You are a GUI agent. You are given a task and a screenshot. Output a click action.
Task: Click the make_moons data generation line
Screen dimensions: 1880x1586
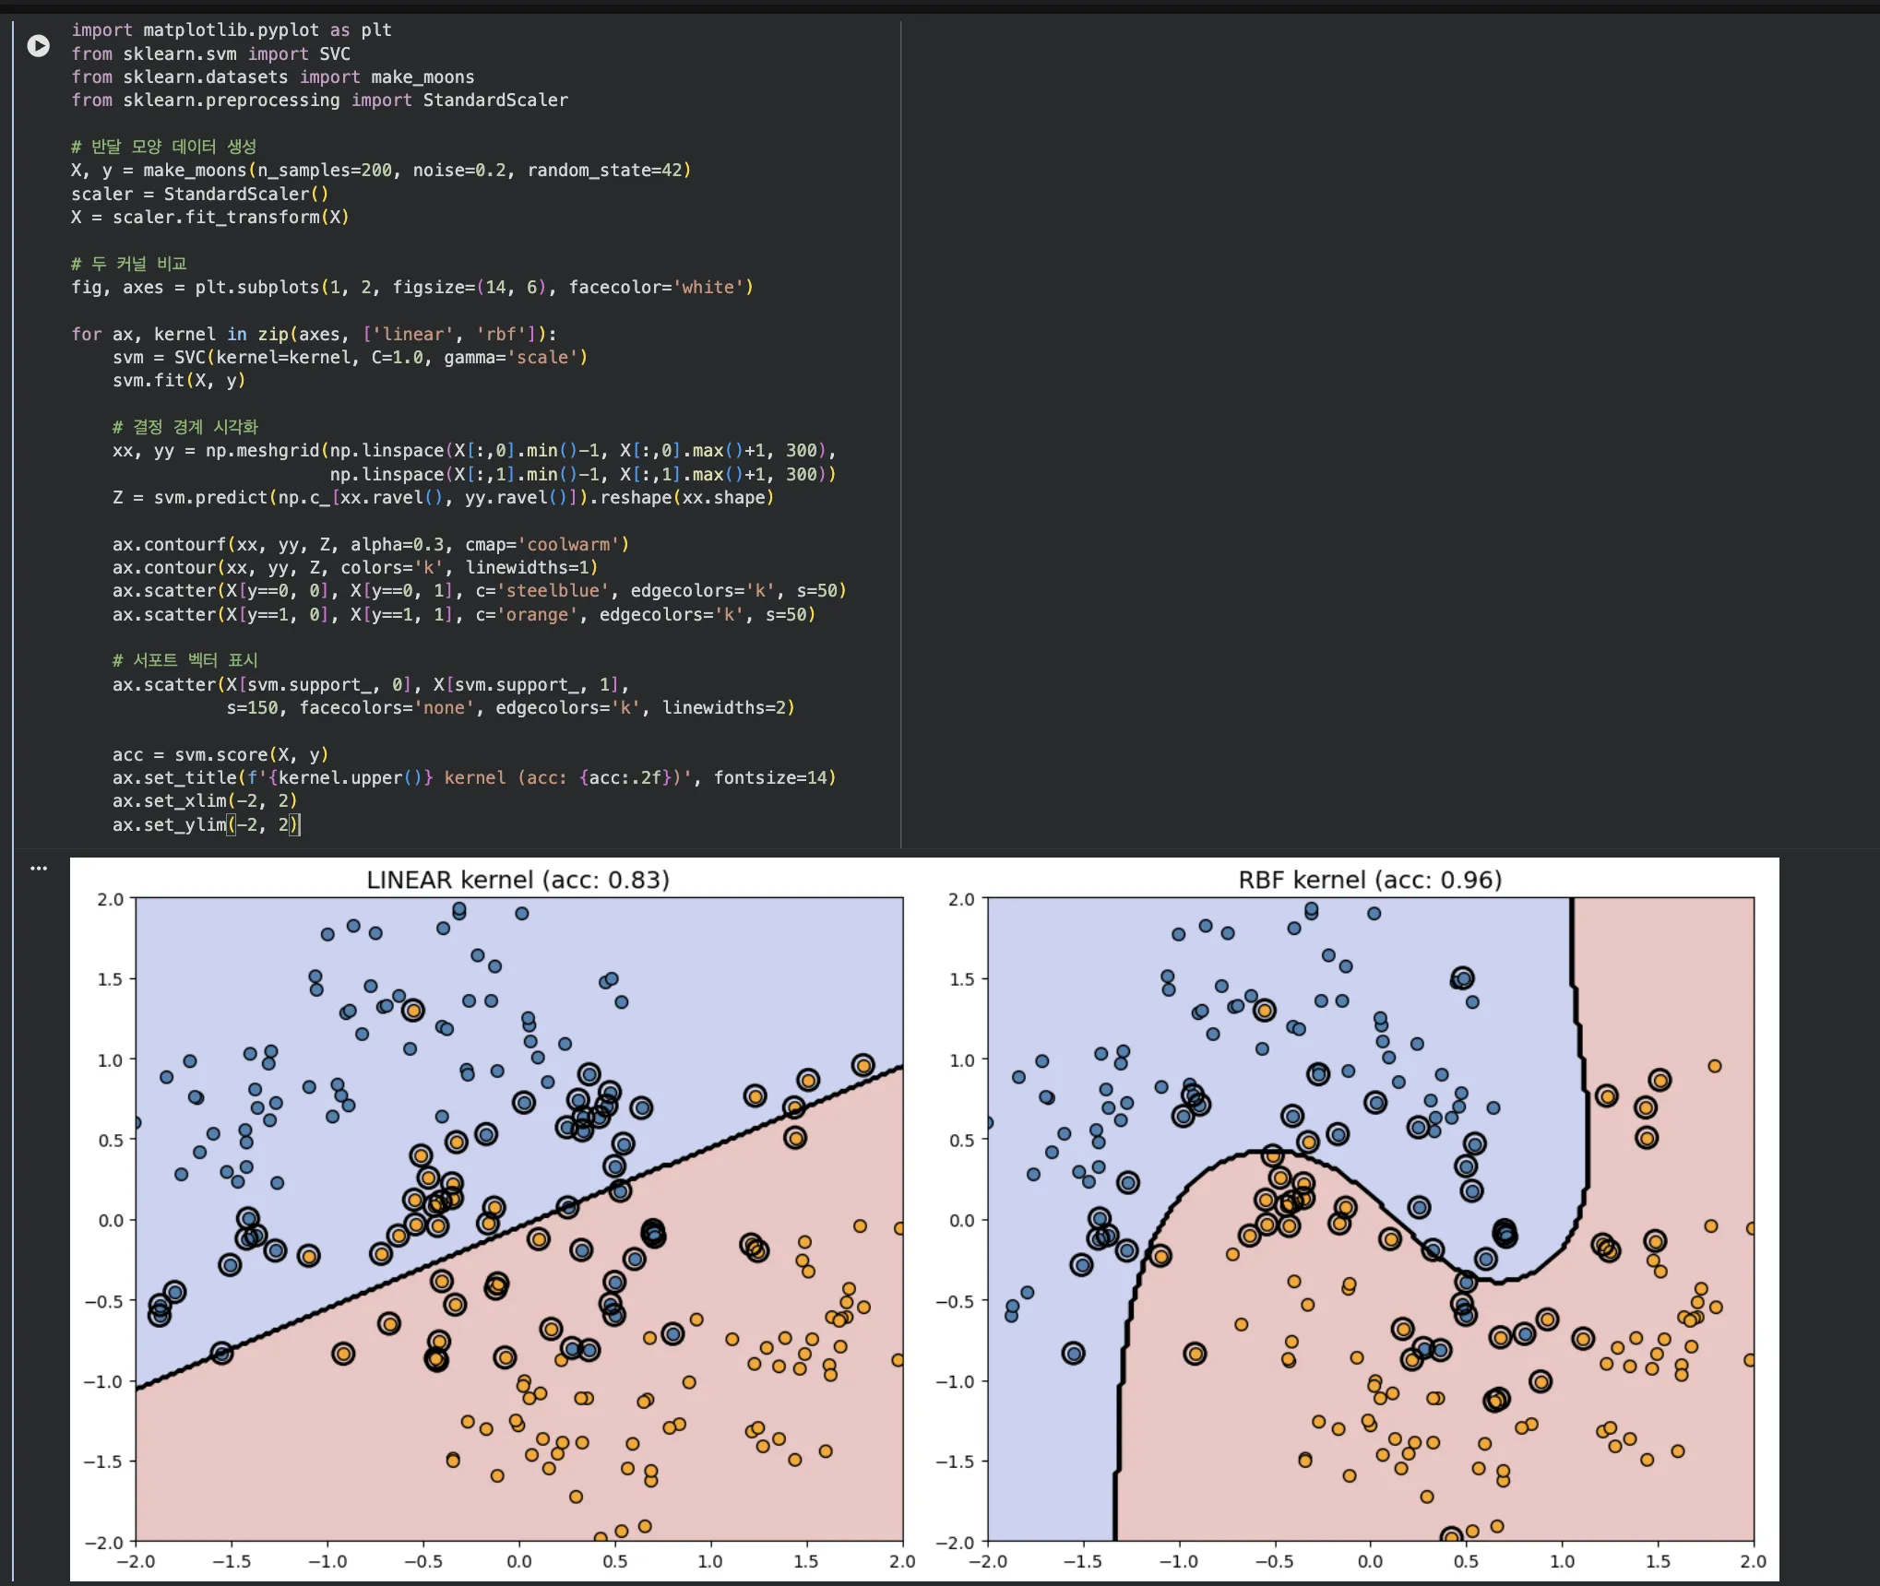pyautogui.click(x=380, y=171)
